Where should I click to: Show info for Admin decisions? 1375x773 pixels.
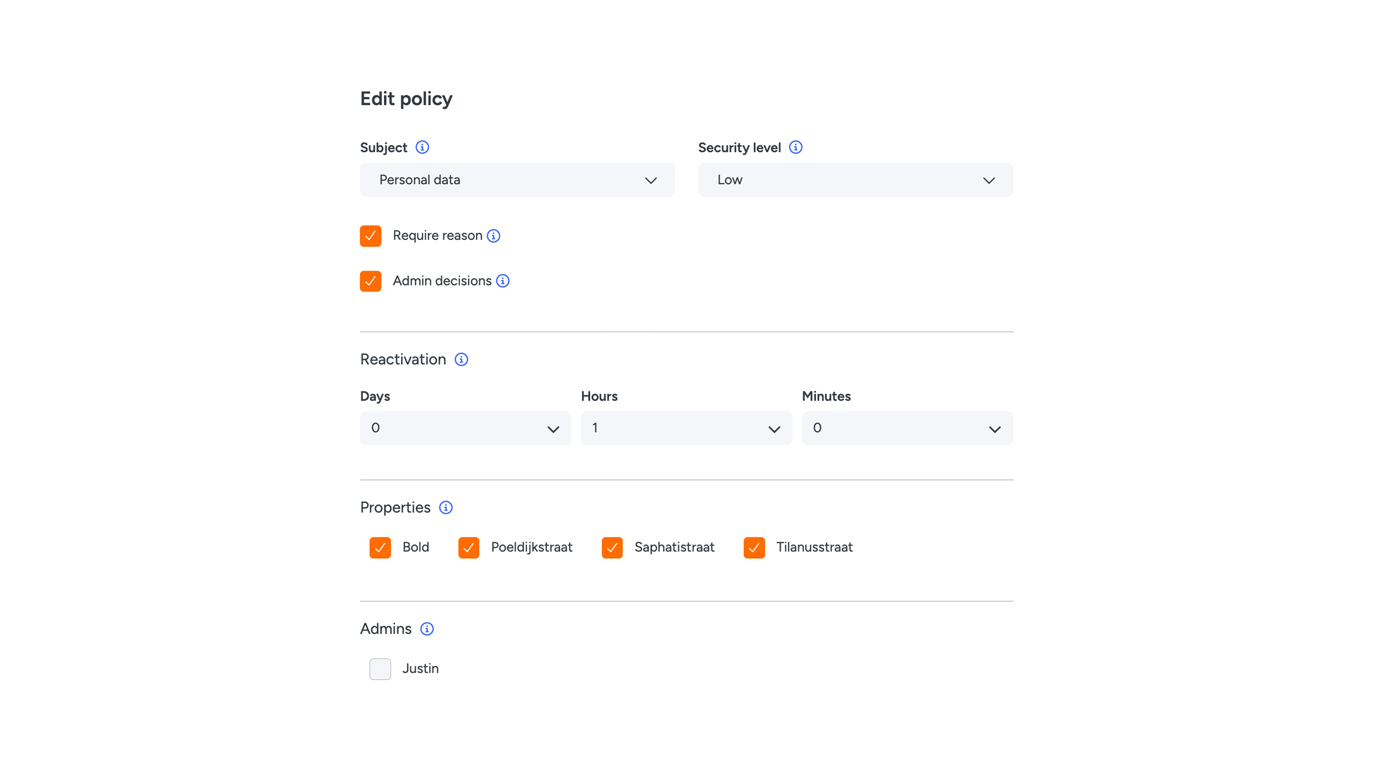tap(503, 281)
